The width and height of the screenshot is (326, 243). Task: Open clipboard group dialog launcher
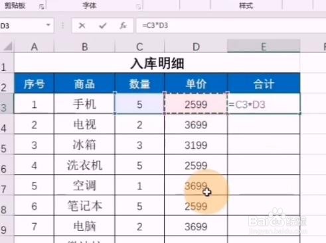pyautogui.click(x=42, y=7)
